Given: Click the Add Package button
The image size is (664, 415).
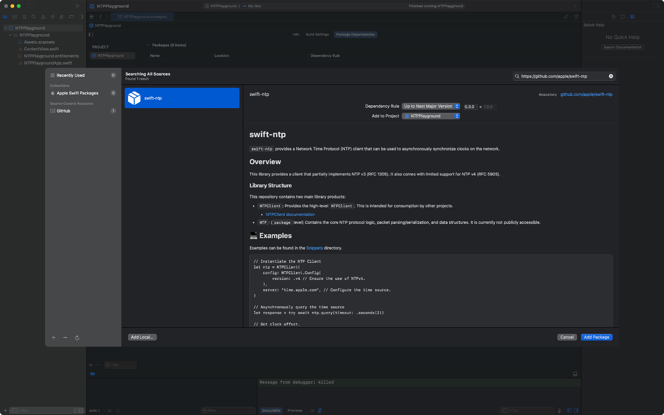Looking at the screenshot, I should click(597, 337).
